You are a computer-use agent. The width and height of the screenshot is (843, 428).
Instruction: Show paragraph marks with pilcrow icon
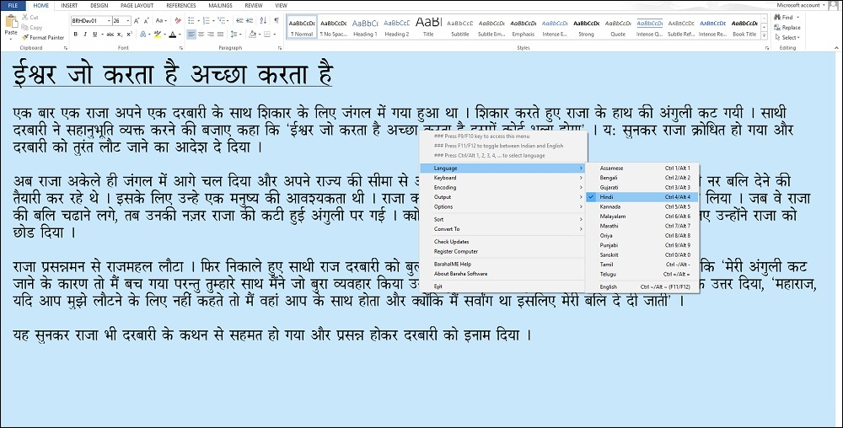coord(277,20)
